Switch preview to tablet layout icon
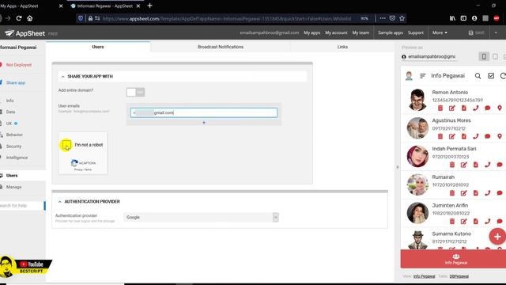The height and width of the screenshot is (285, 506). click(496, 56)
